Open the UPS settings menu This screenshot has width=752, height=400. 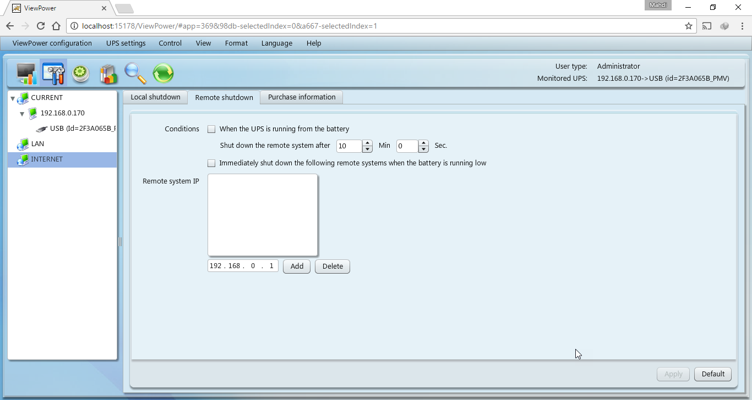126,43
